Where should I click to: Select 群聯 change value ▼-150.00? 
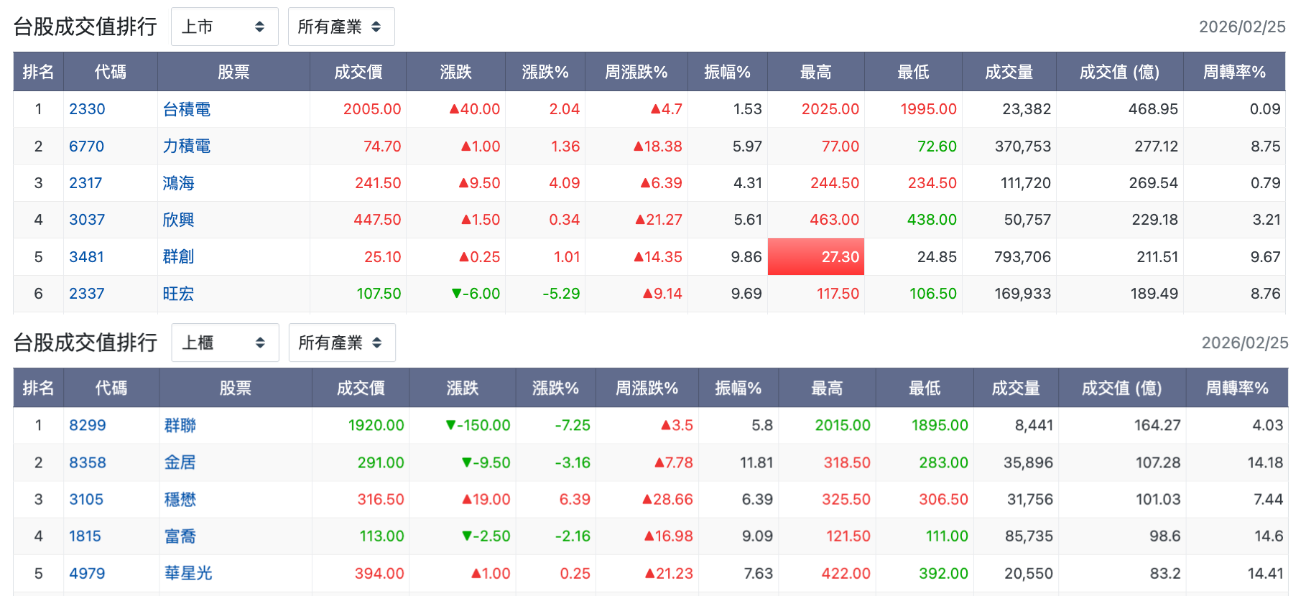(478, 425)
